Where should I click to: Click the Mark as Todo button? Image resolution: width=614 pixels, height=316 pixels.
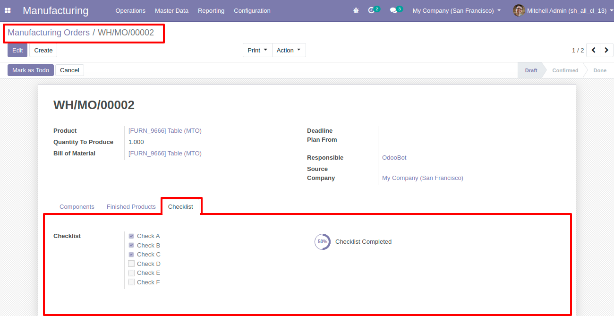pyautogui.click(x=31, y=70)
